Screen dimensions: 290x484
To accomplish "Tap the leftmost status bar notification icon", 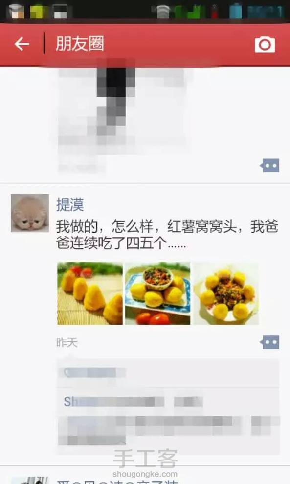I will click(x=16, y=11).
